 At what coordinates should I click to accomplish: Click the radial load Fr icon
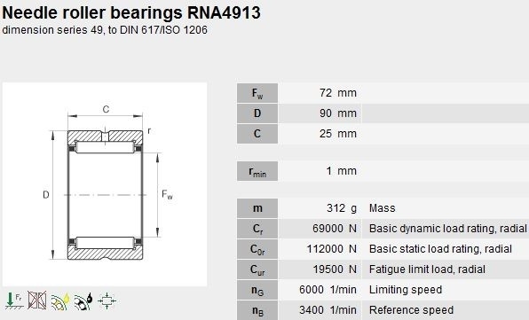(x=14, y=300)
